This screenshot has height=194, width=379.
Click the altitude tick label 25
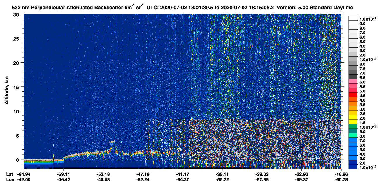coord(17,38)
